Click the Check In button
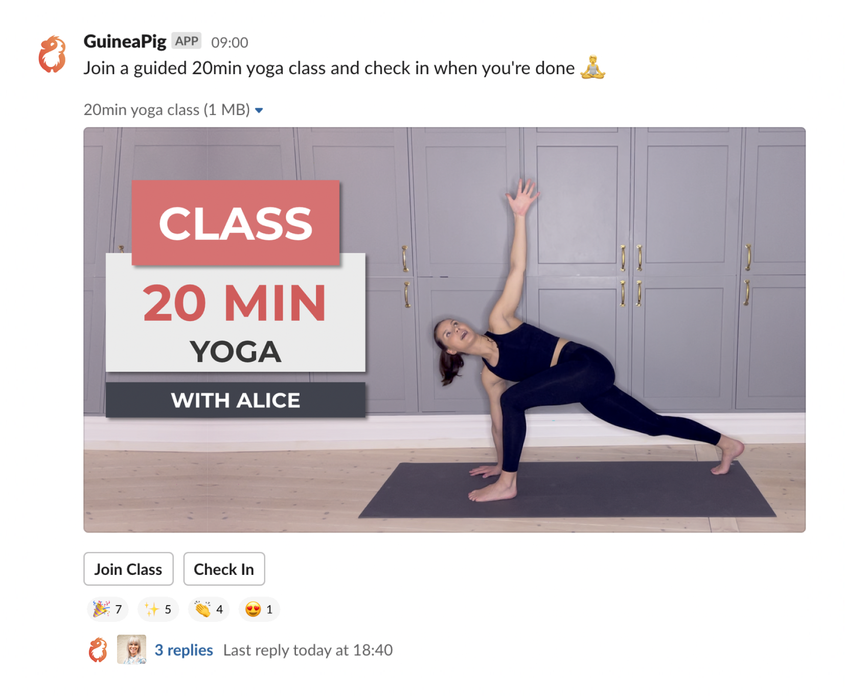This screenshot has width=845, height=696. [224, 569]
